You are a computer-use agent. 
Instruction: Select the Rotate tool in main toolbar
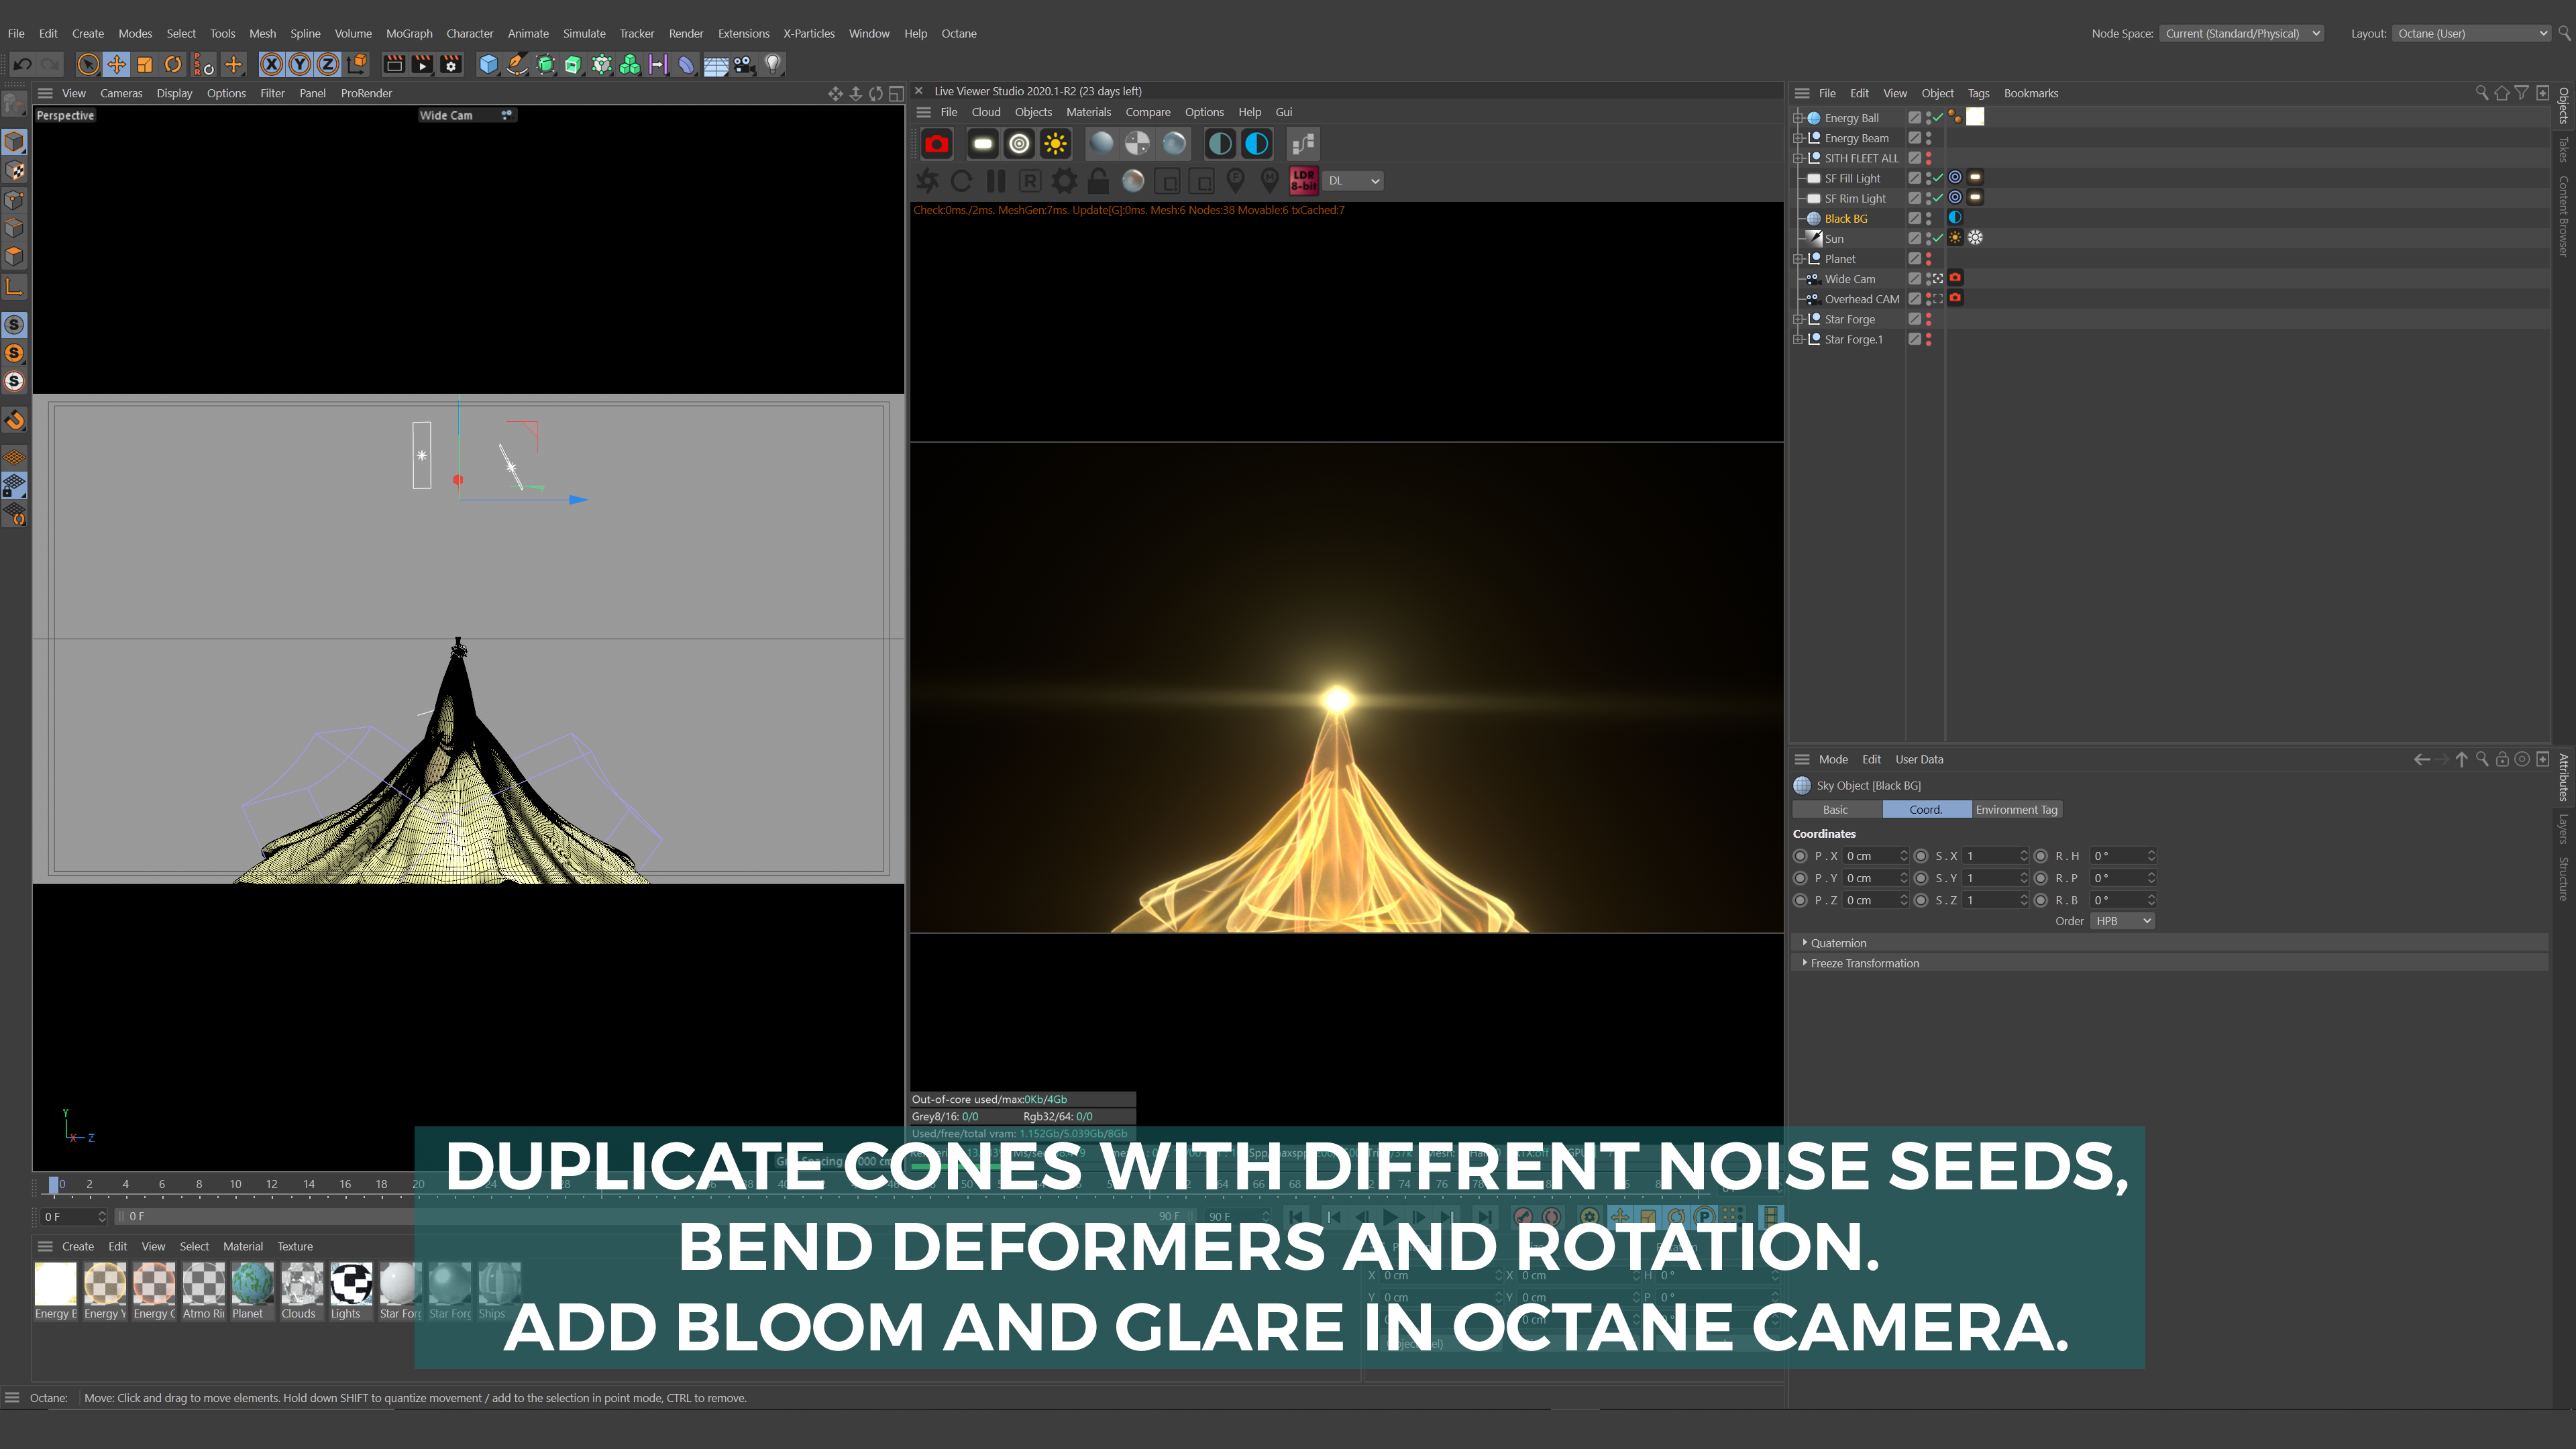pyautogui.click(x=173, y=65)
